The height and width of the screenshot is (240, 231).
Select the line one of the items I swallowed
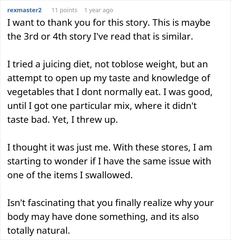pos(70,175)
